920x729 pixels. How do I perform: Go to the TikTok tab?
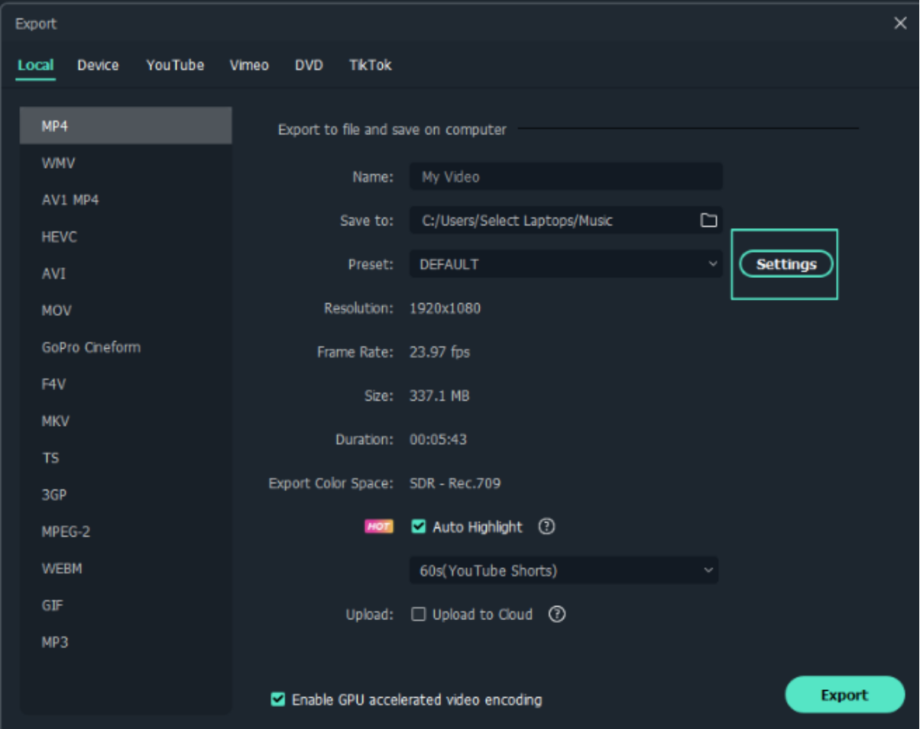(371, 65)
